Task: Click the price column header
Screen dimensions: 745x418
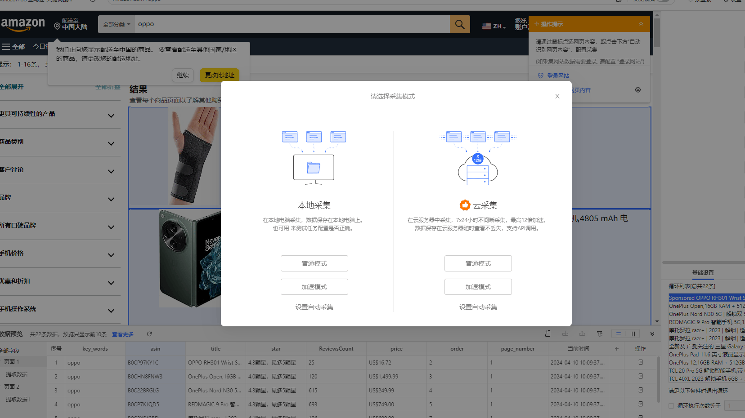Action: 396,348
